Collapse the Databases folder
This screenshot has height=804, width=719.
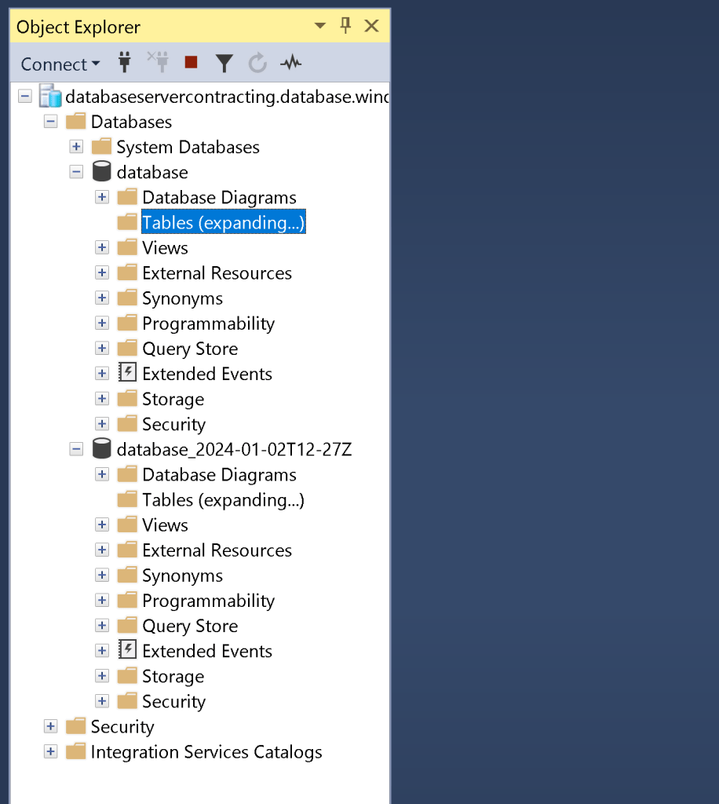[51, 122]
